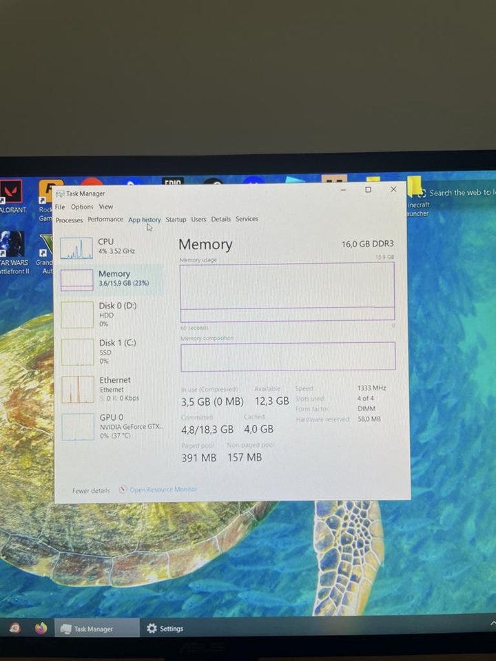The image size is (496, 661).
Task: Click the 58,0 MB hardware reserved value
Action: [x=369, y=419]
